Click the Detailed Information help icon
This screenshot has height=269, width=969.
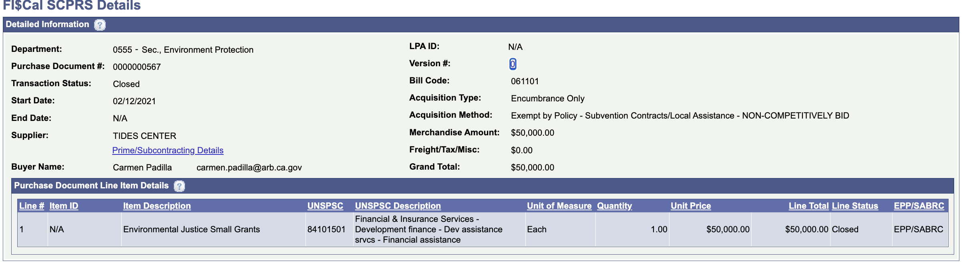[x=100, y=25]
